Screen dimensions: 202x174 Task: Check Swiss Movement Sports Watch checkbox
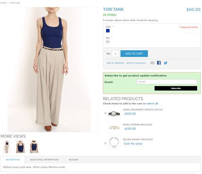[x=105, y=113]
